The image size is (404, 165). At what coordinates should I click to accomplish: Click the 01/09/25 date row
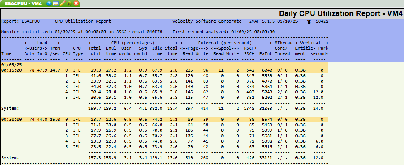tap(165, 64)
